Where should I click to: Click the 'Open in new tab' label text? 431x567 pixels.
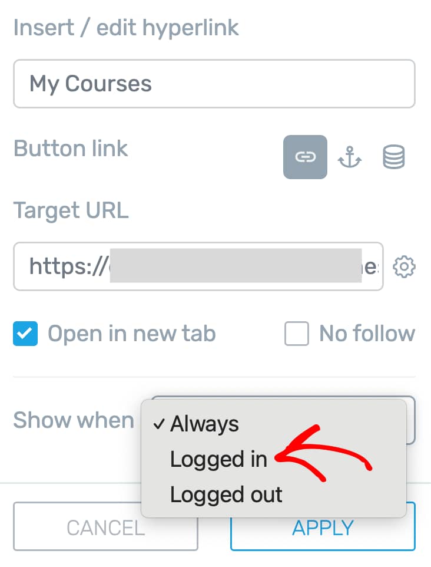(132, 334)
